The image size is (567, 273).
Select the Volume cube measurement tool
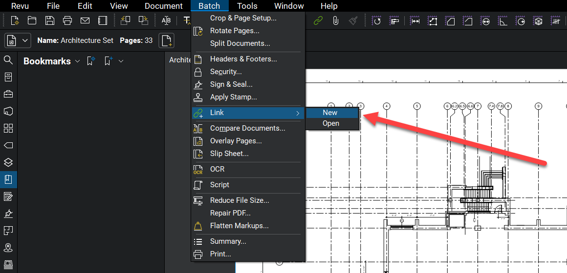(x=539, y=21)
